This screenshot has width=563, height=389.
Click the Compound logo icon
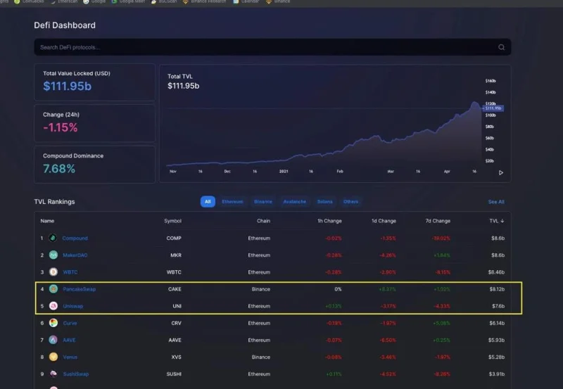tap(53, 238)
